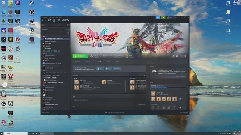Screen dimensions: 241x135
Task: Click the Xbox controller icon in the controller panel
Action: click(x=154, y=71)
